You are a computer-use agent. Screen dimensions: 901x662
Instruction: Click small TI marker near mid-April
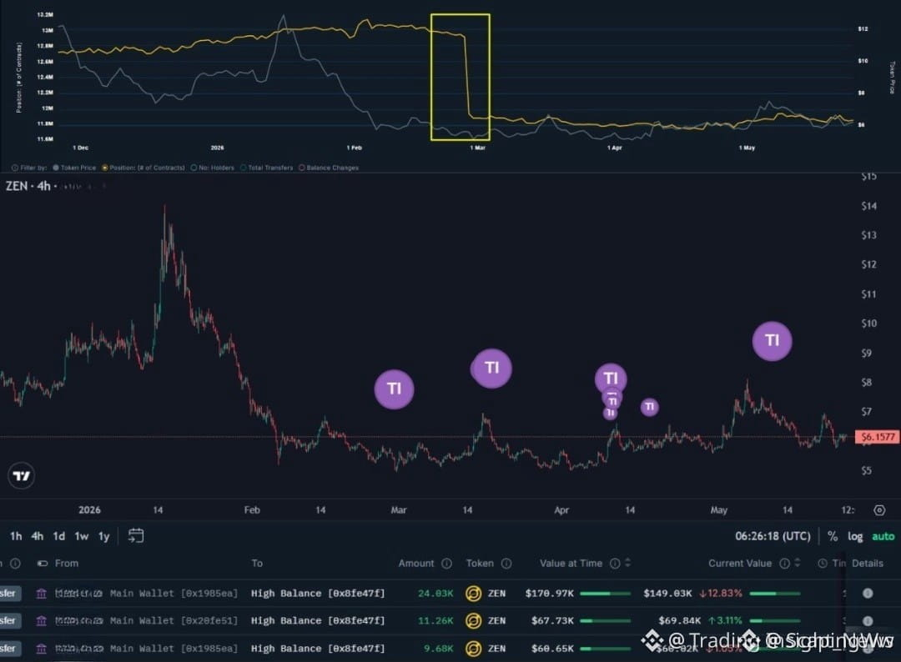(x=649, y=407)
